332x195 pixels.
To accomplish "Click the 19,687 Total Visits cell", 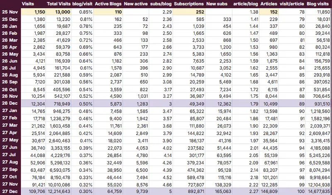I will [x=59, y=26].
